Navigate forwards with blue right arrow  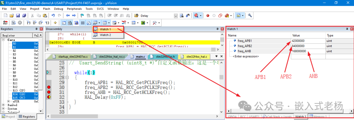coord(74,16)
